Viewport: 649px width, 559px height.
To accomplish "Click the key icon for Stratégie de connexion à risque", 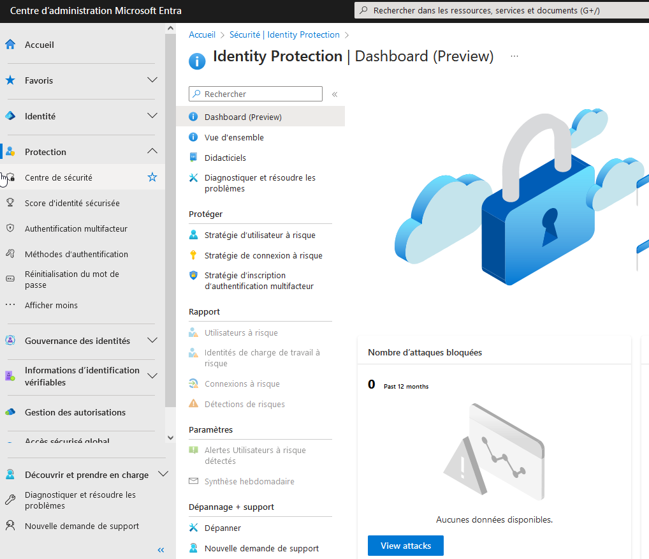I will 193,255.
